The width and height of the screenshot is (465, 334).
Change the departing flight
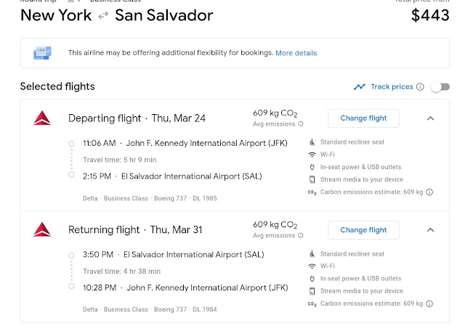pyautogui.click(x=363, y=118)
